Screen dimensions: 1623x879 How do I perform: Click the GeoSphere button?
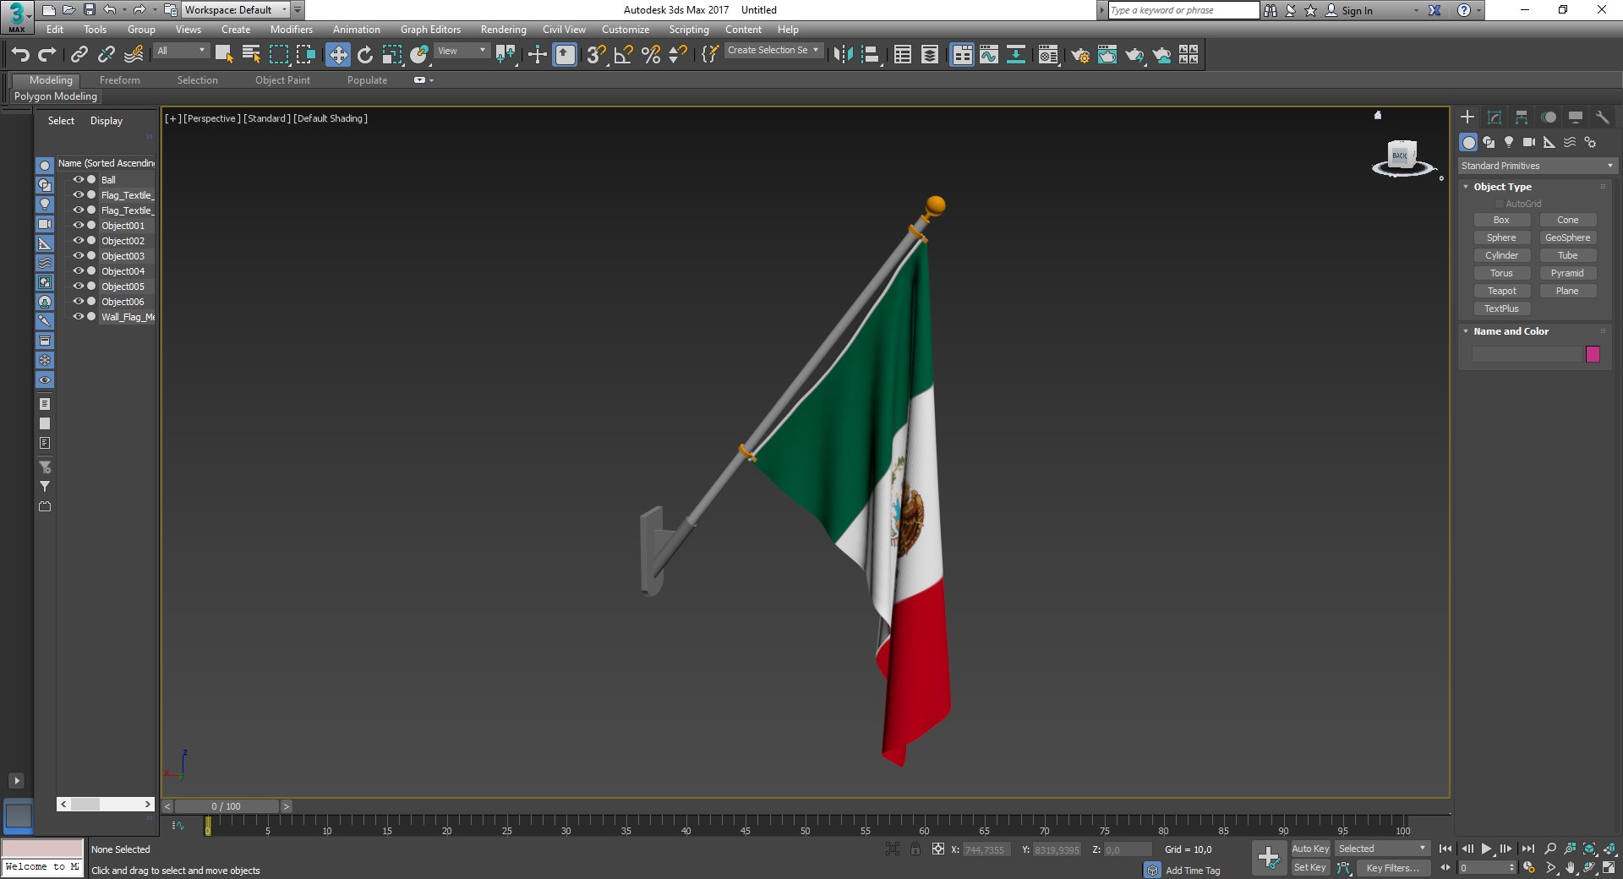[x=1568, y=237]
